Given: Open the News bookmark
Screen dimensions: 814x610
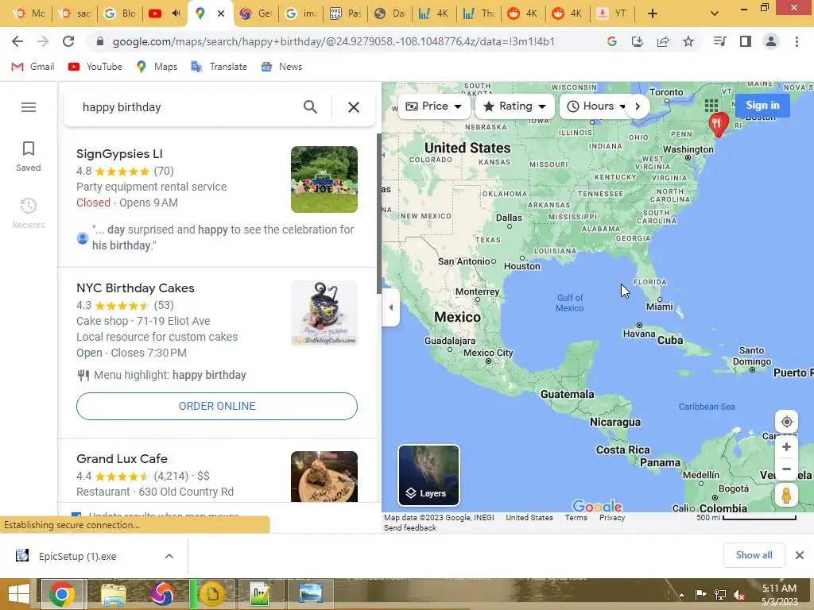Looking at the screenshot, I should 281,67.
